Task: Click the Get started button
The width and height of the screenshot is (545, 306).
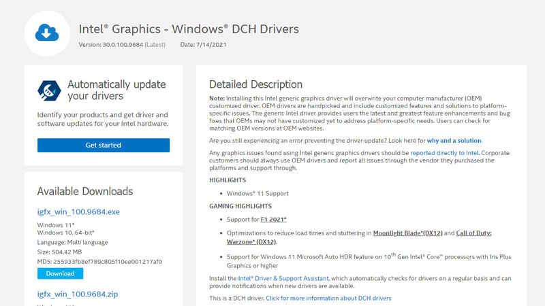Action: [x=104, y=145]
